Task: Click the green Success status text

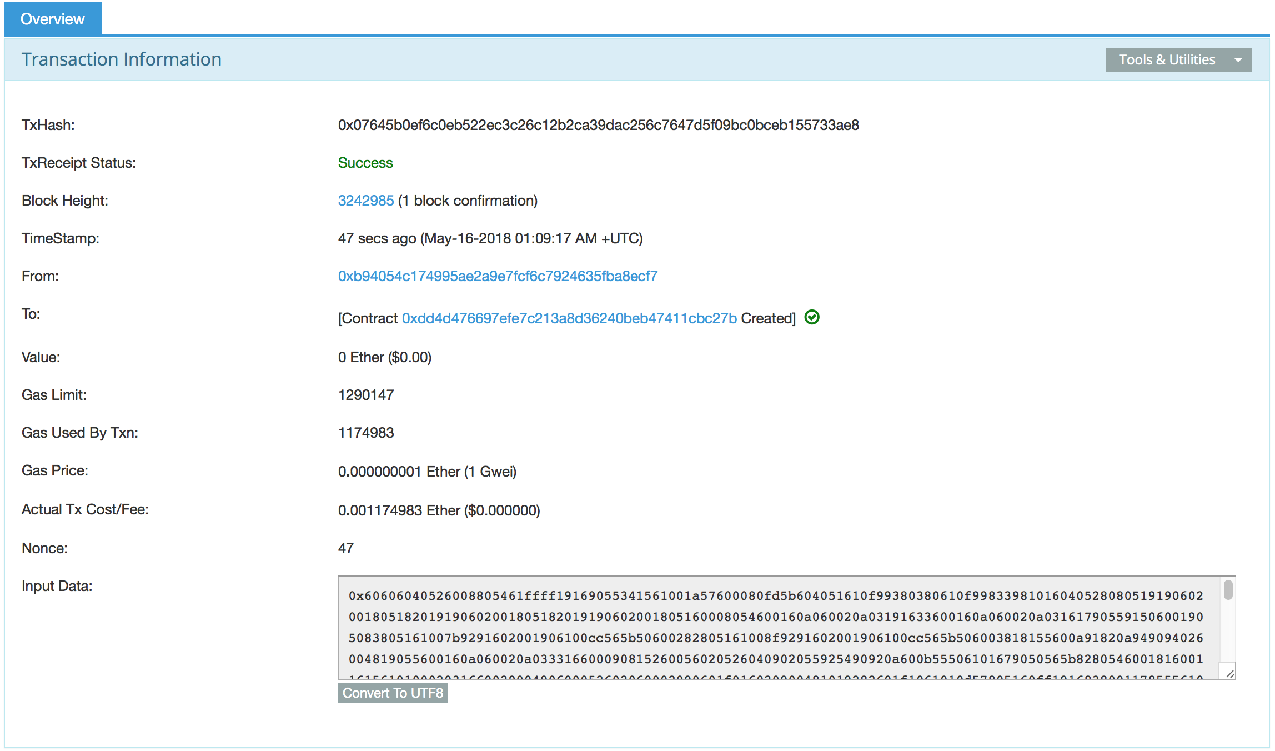Action: [365, 163]
